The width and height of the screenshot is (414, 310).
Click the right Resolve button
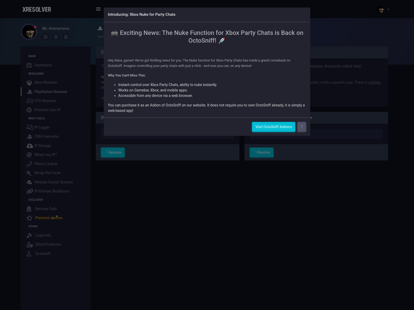262,152
